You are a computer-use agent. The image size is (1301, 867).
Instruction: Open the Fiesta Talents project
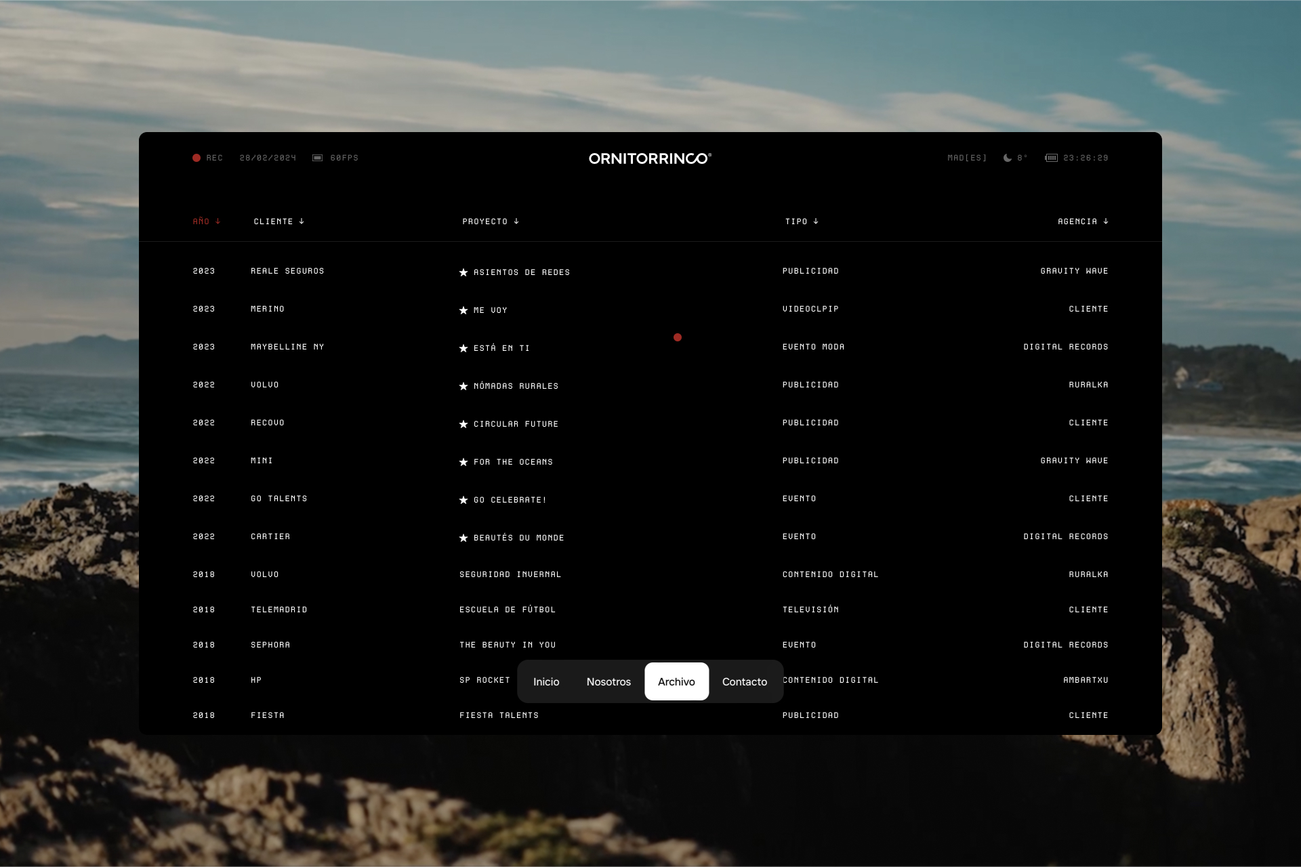(499, 715)
